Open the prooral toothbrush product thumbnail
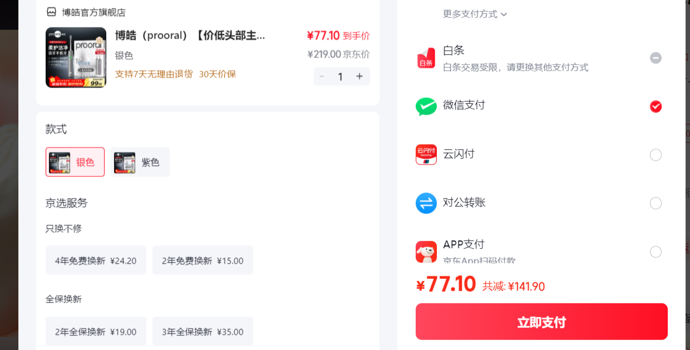 76,58
